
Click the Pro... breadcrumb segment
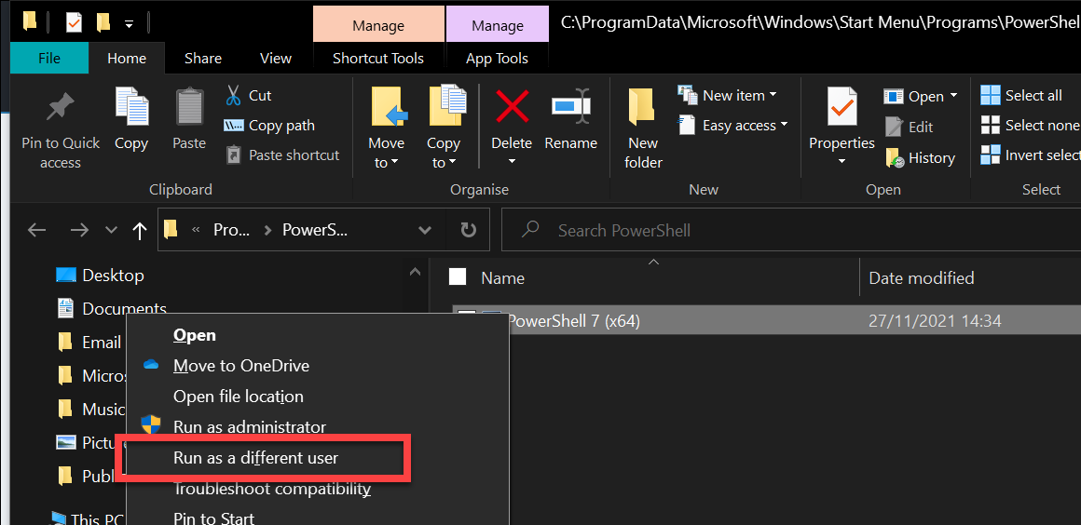tap(232, 230)
